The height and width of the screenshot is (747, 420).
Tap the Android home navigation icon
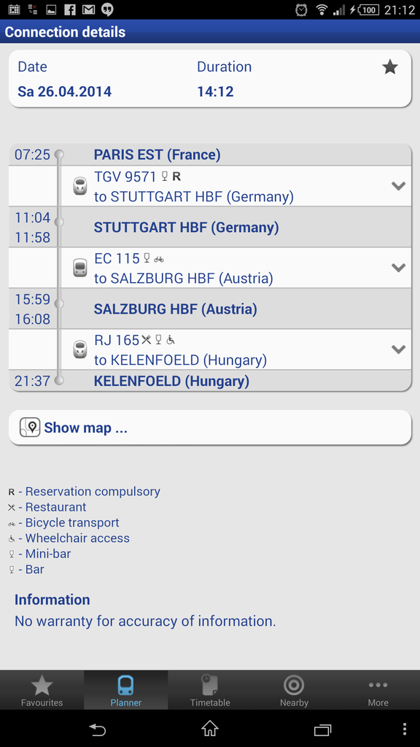tap(210, 729)
